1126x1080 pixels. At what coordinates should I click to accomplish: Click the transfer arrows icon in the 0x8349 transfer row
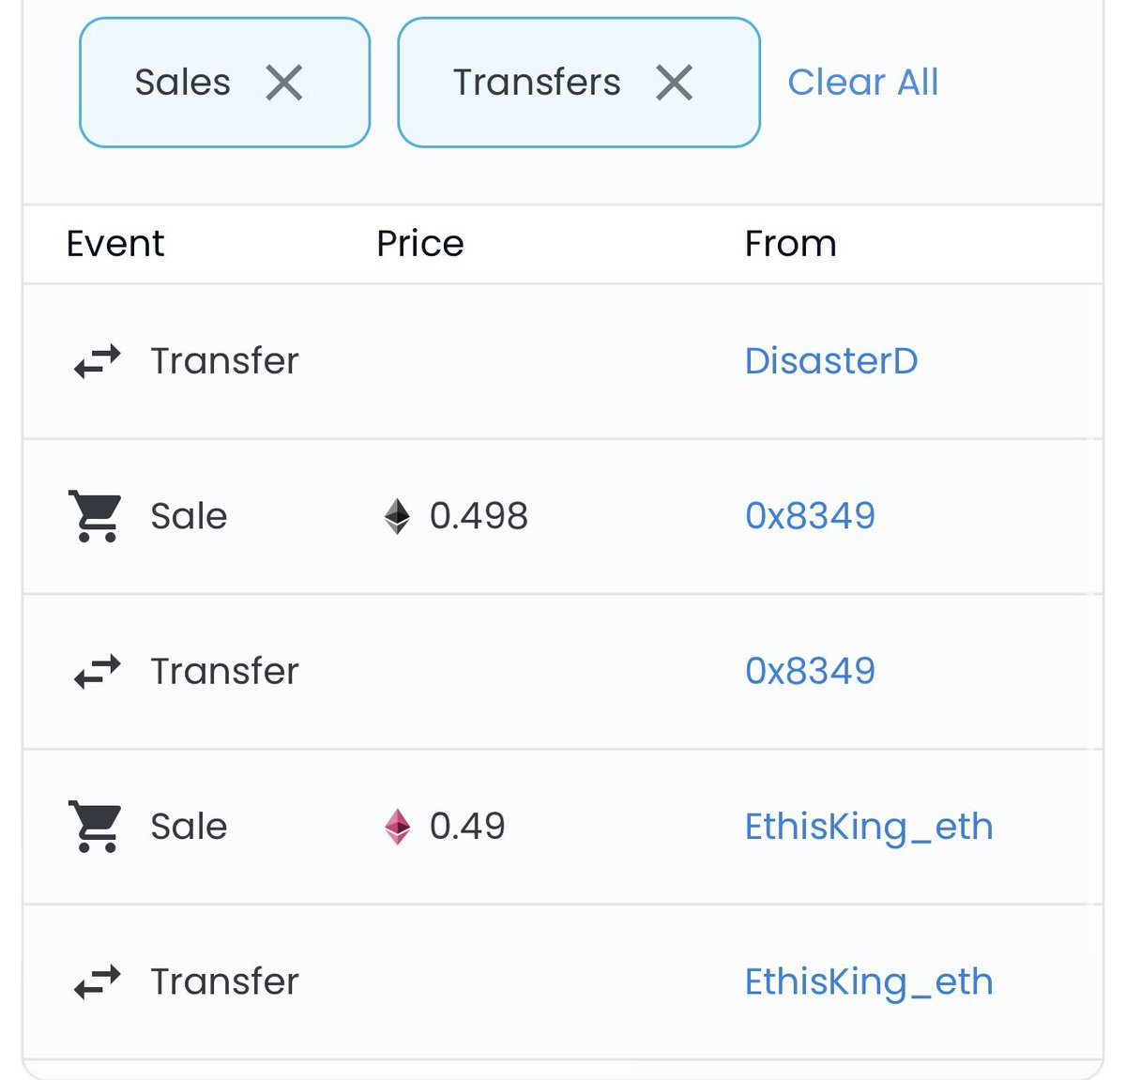(x=98, y=672)
